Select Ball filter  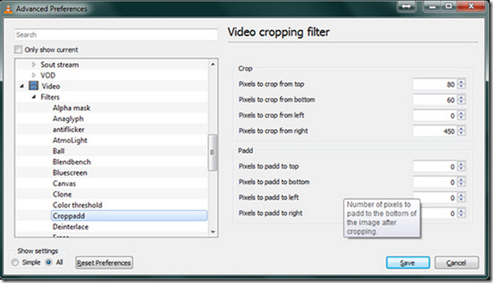tap(58, 151)
